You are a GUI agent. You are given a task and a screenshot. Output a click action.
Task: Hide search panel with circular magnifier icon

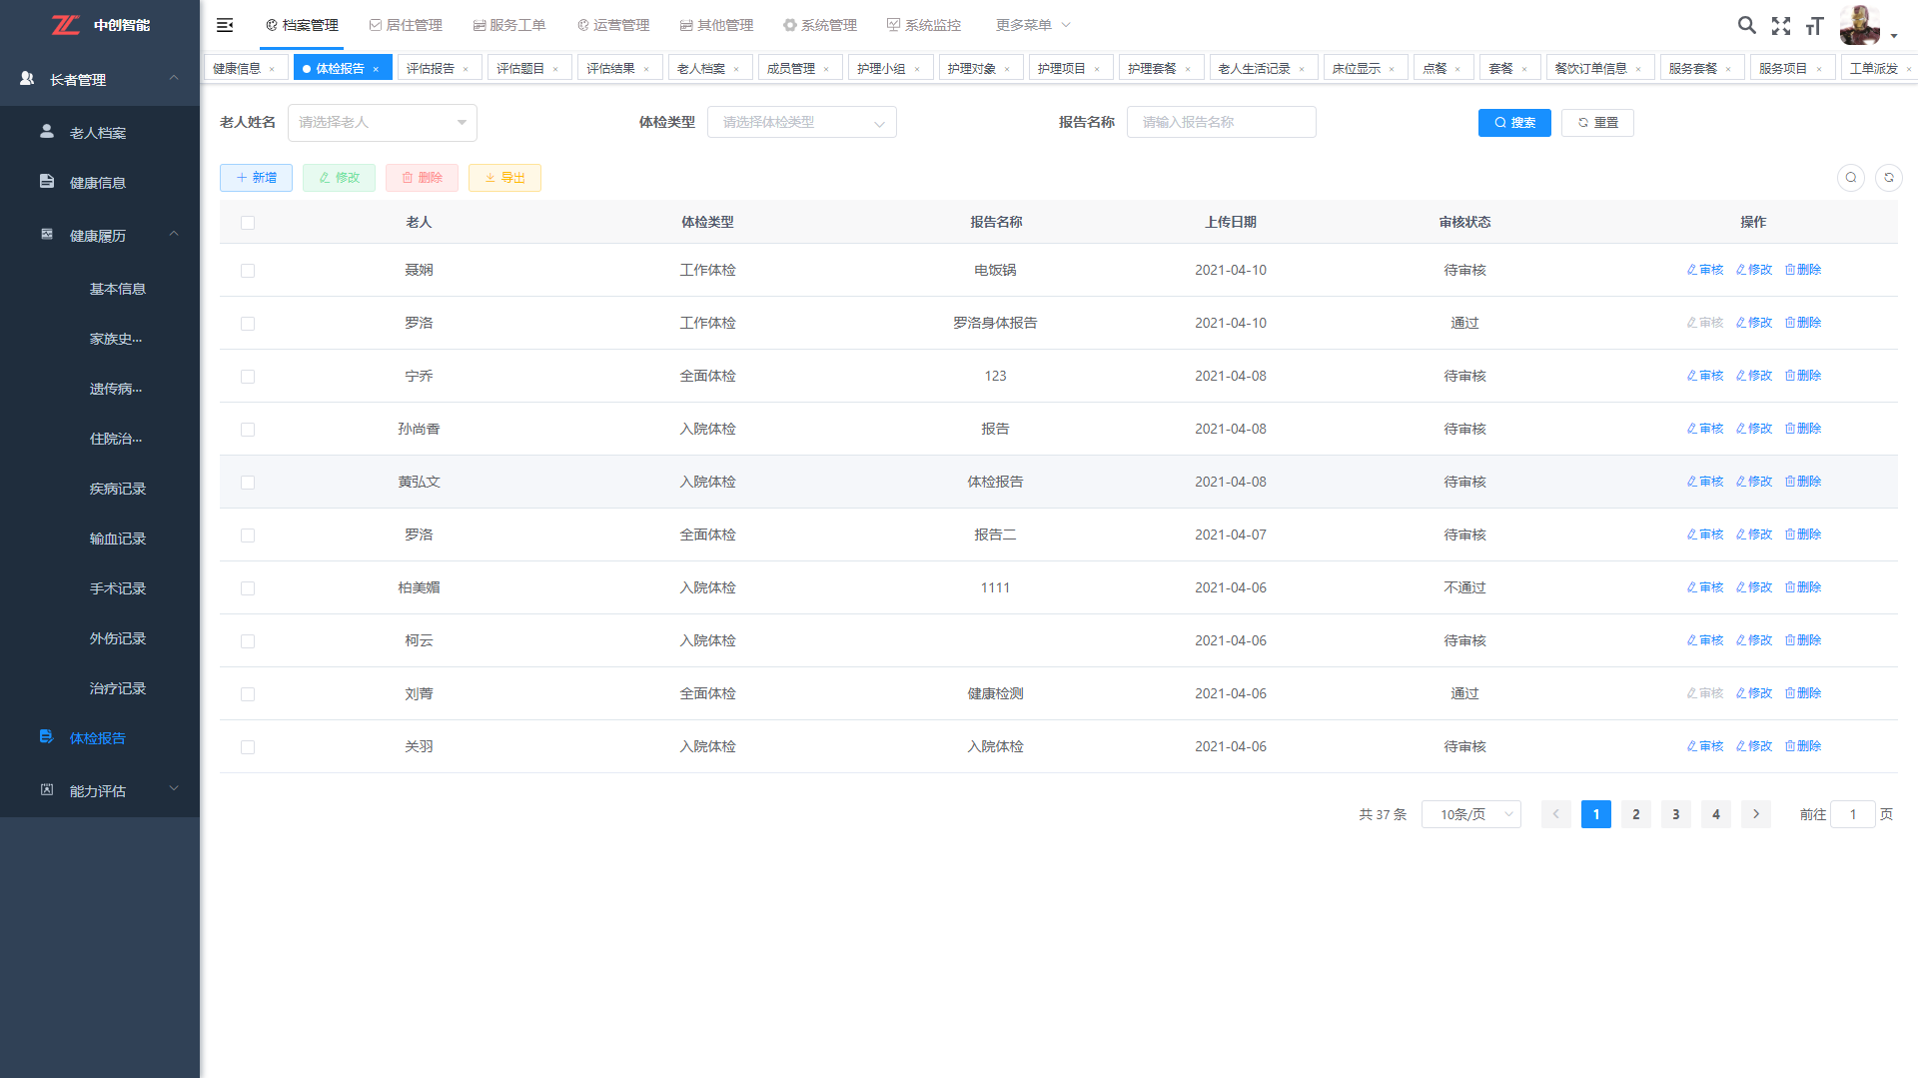pyautogui.click(x=1850, y=178)
